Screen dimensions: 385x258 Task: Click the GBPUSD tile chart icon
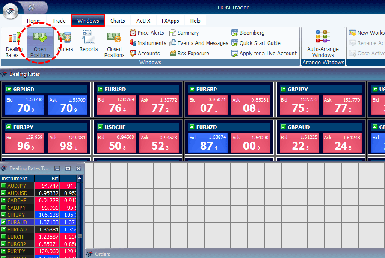pos(9,89)
